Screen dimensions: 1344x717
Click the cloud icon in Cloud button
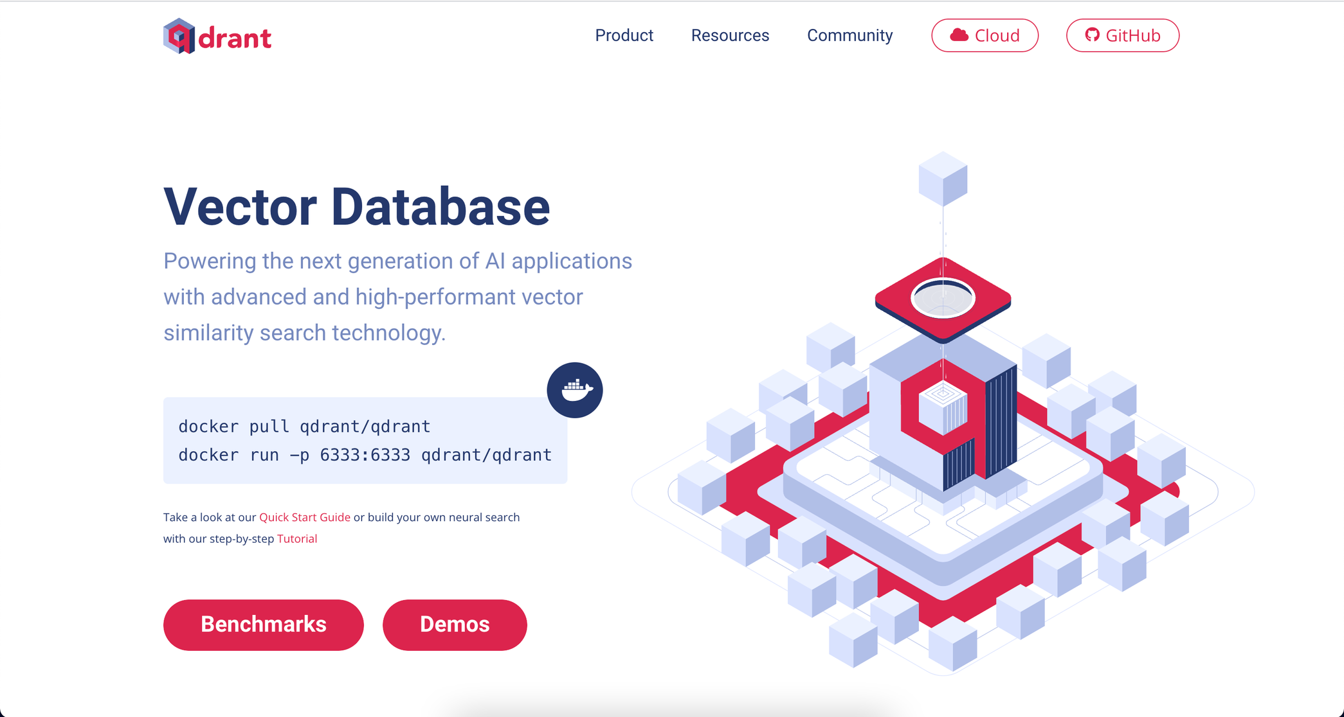959,35
